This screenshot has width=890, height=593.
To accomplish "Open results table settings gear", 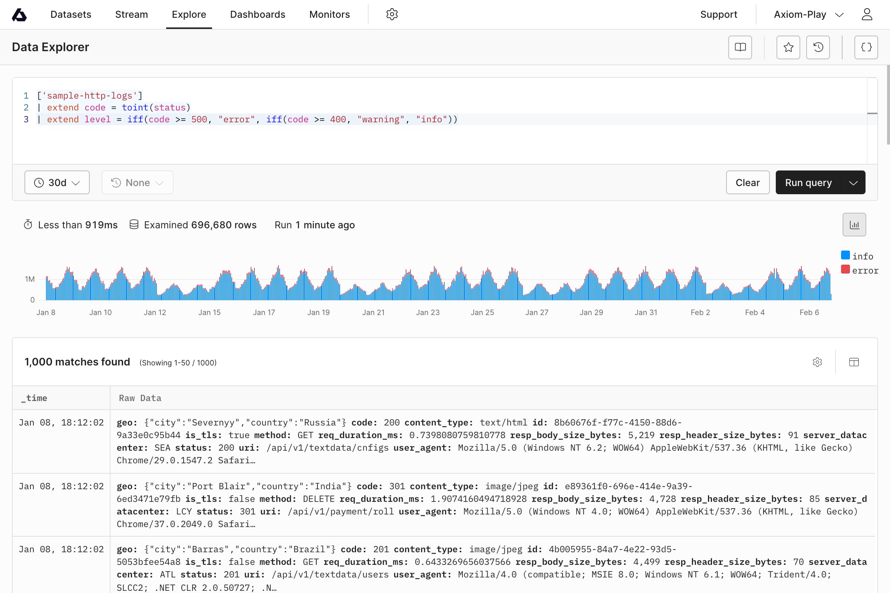I will coord(817,362).
